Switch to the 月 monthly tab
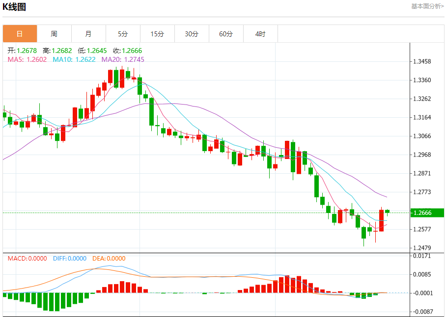 click(88, 34)
